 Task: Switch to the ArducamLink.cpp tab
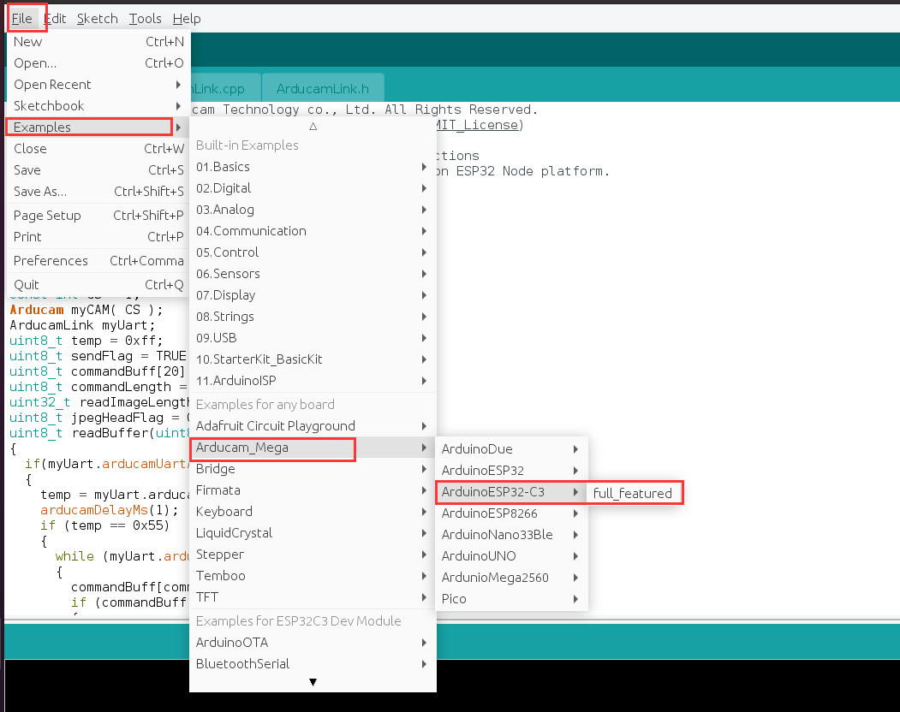click(x=225, y=88)
